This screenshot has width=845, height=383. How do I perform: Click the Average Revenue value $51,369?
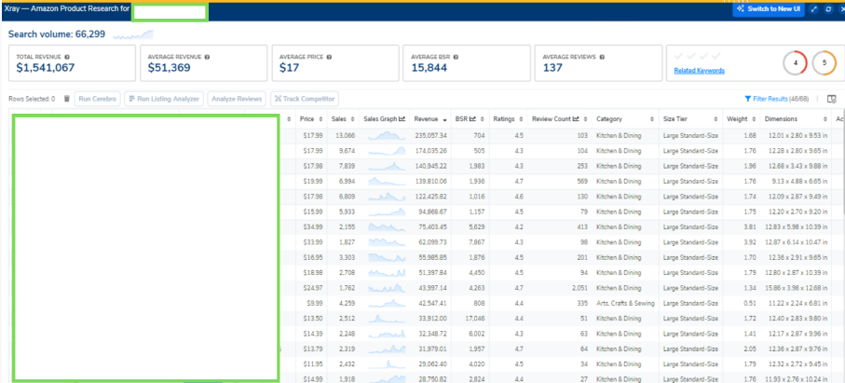click(169, 68)
